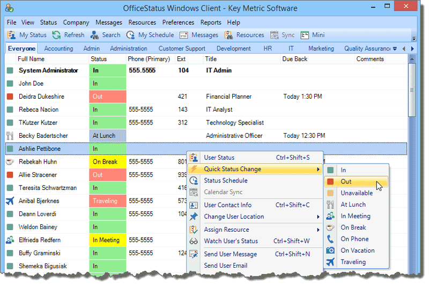
Task: Select User Status menu entry
Action: [x=255, y=158]
